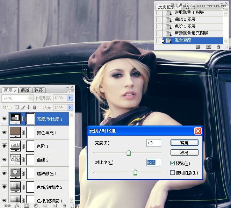Open the blend mode 正常 dropdown
Image resolution: width=231 pixels, height=208 pixels.
[x=17, y=98]
